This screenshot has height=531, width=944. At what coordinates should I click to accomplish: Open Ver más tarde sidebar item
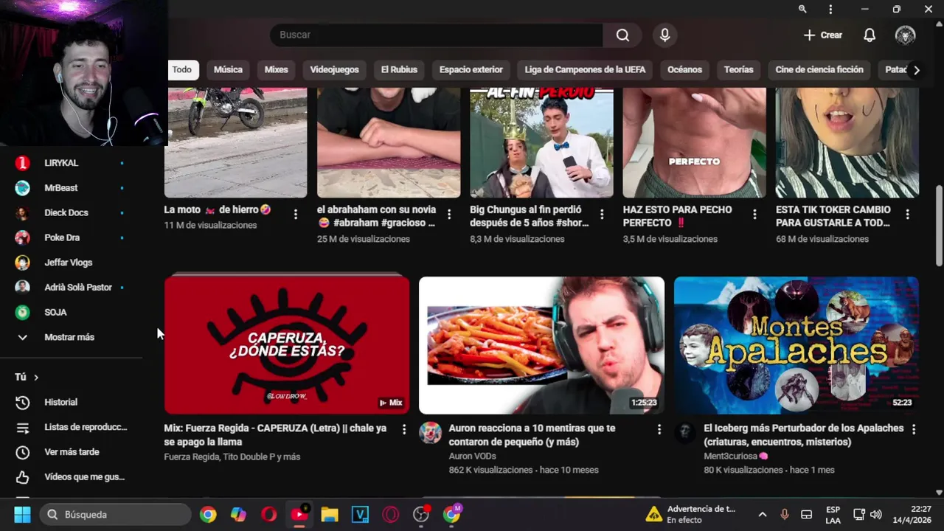[x=71, y=452]
